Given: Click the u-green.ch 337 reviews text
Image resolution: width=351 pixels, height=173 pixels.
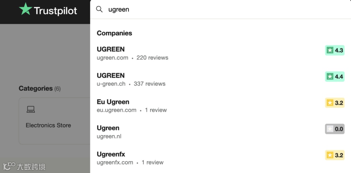Looking at the screenshot, I should 131,84.
